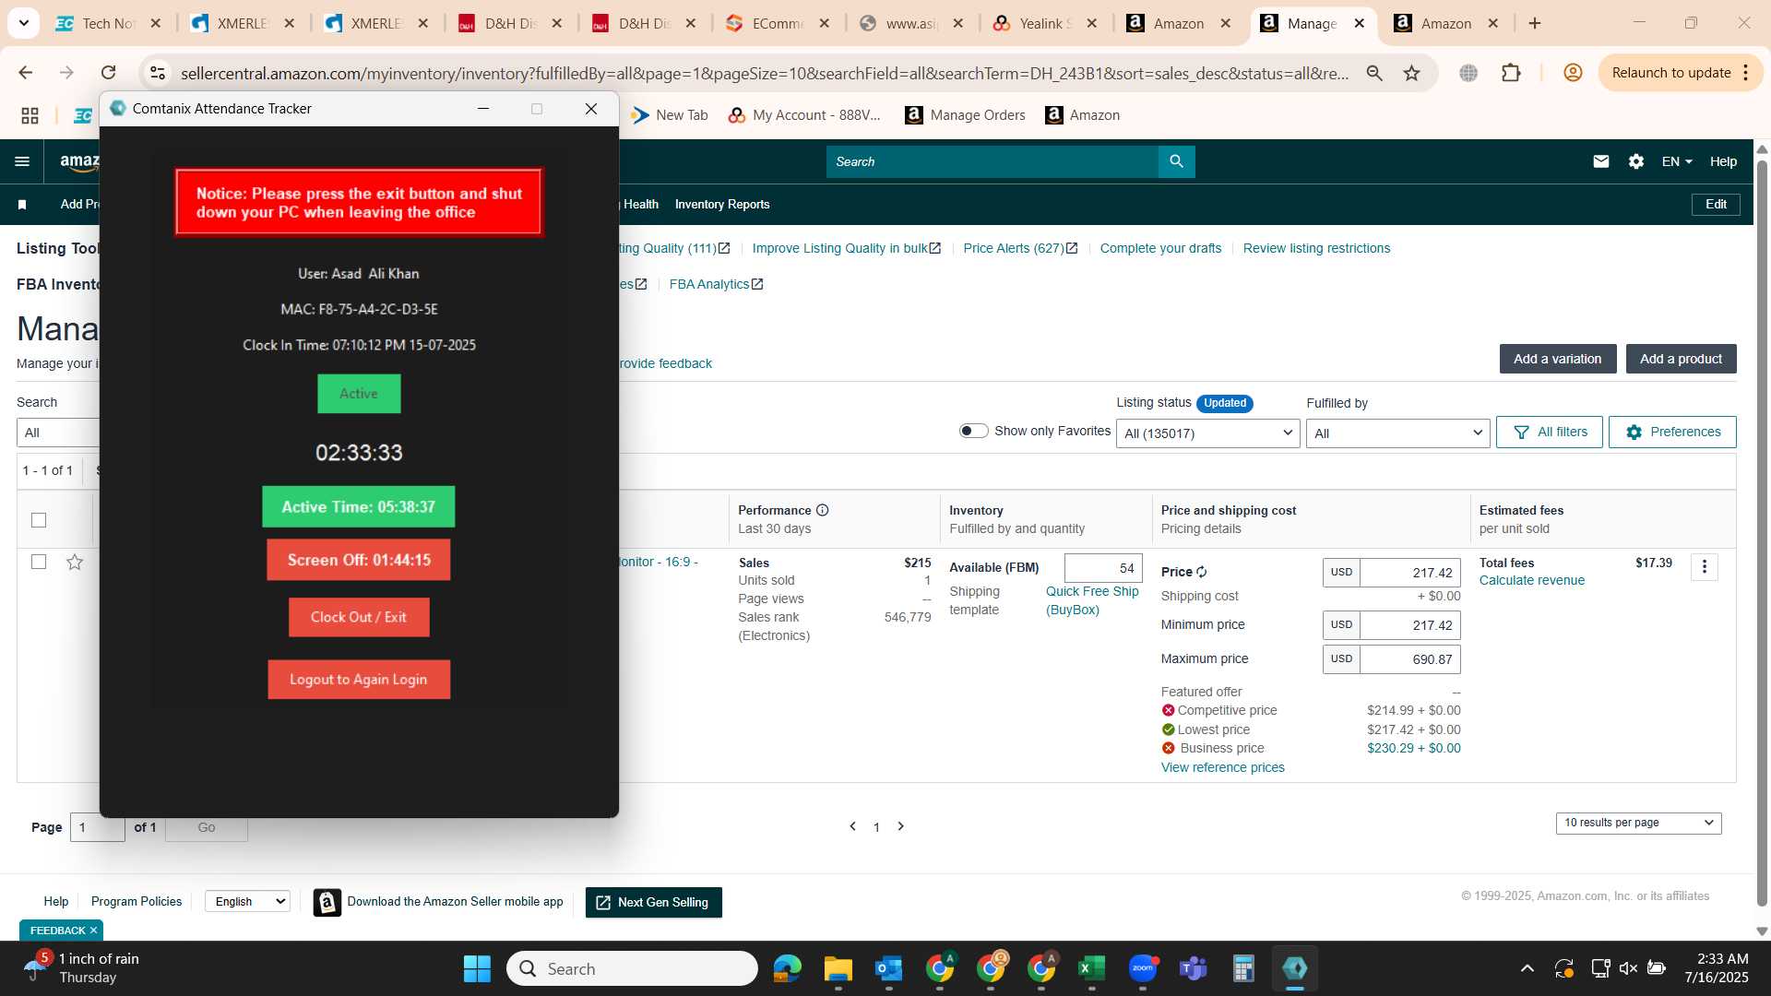
Task: Open Calculate revenue link
Action: (x=1531, y=580)
